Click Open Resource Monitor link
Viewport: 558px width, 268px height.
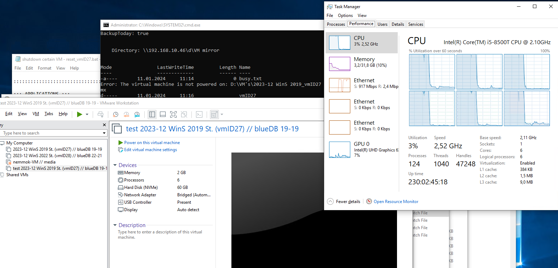pos(396,202)
